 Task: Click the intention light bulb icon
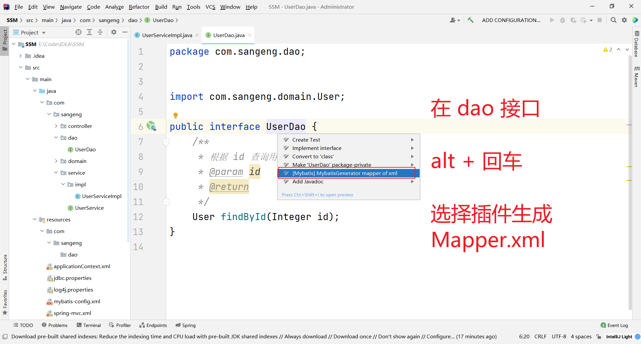176,116
